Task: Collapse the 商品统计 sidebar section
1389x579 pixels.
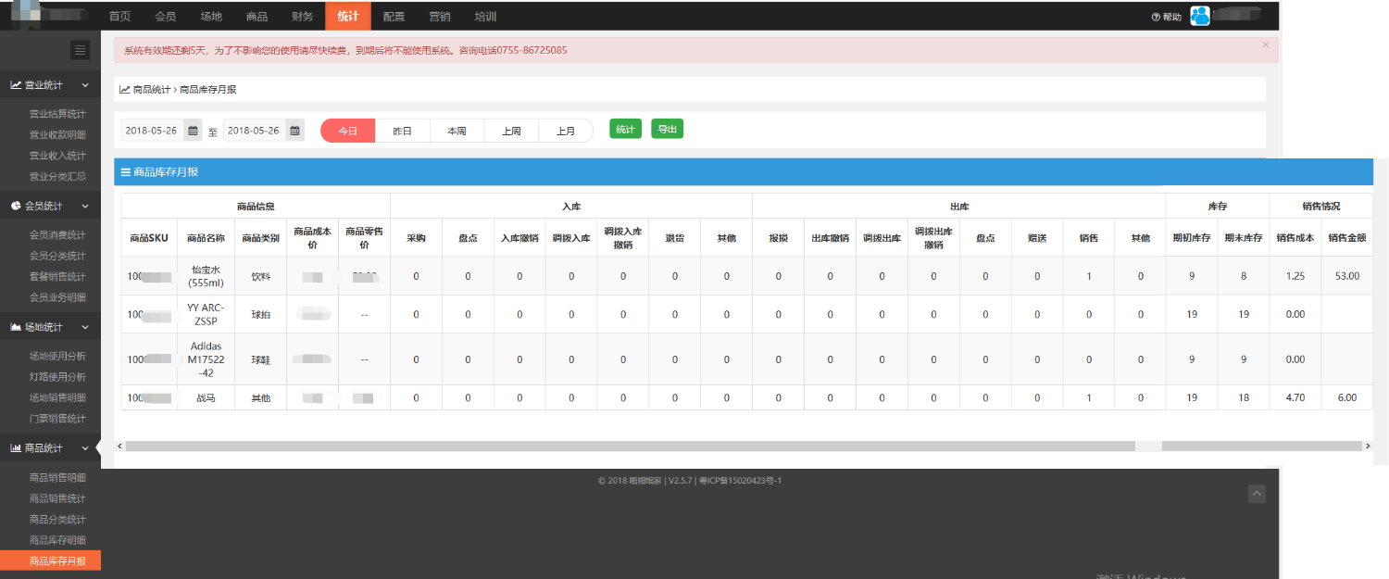Action: (50, 448)
